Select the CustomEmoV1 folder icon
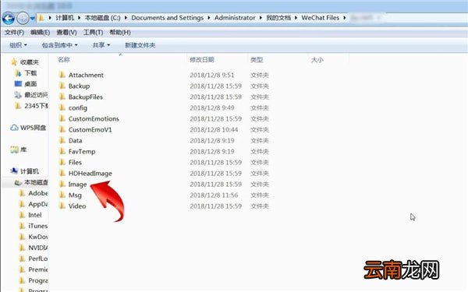468x292 pixels. tap(62, 129)
